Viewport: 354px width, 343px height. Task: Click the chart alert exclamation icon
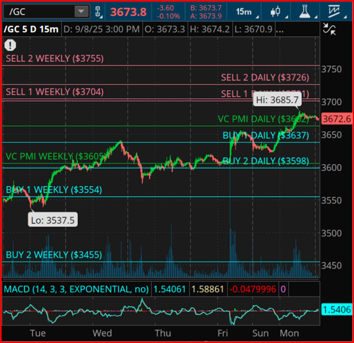point(10,45)
